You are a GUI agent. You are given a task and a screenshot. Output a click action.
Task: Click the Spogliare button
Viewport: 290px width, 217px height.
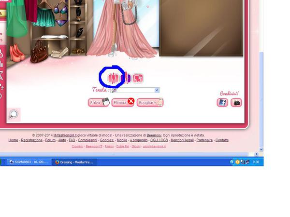tap(150, 102)
